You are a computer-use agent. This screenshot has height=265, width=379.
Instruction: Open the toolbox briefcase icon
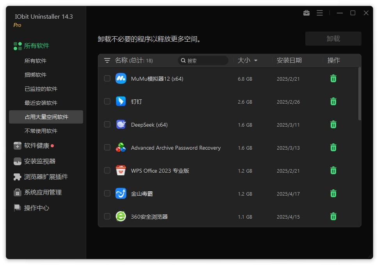tap(306, 13)
